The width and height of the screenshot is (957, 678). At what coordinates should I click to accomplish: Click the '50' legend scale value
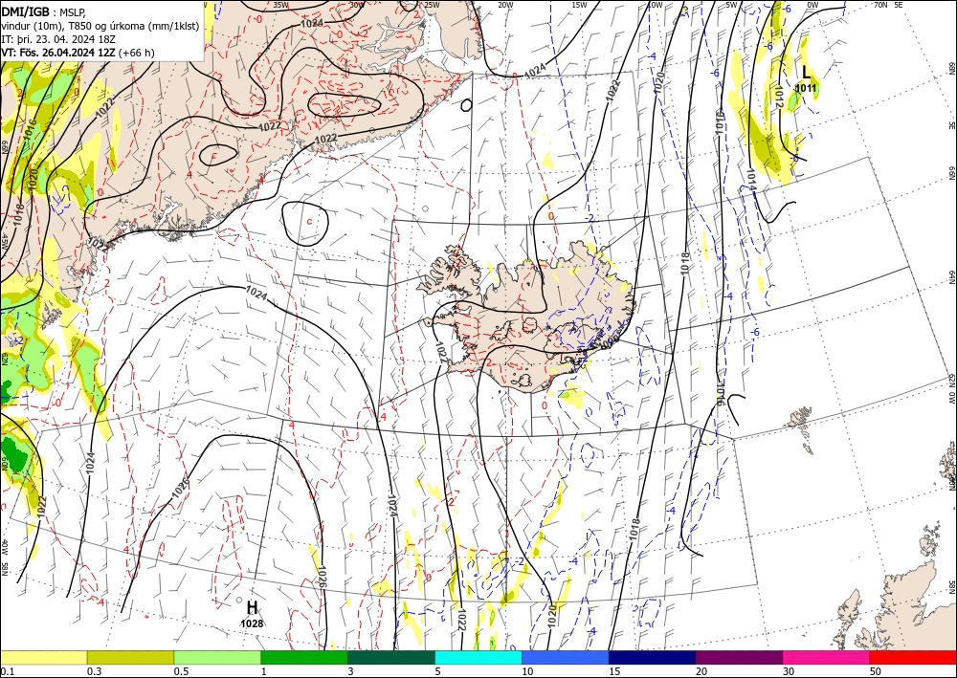coord(876,671)
